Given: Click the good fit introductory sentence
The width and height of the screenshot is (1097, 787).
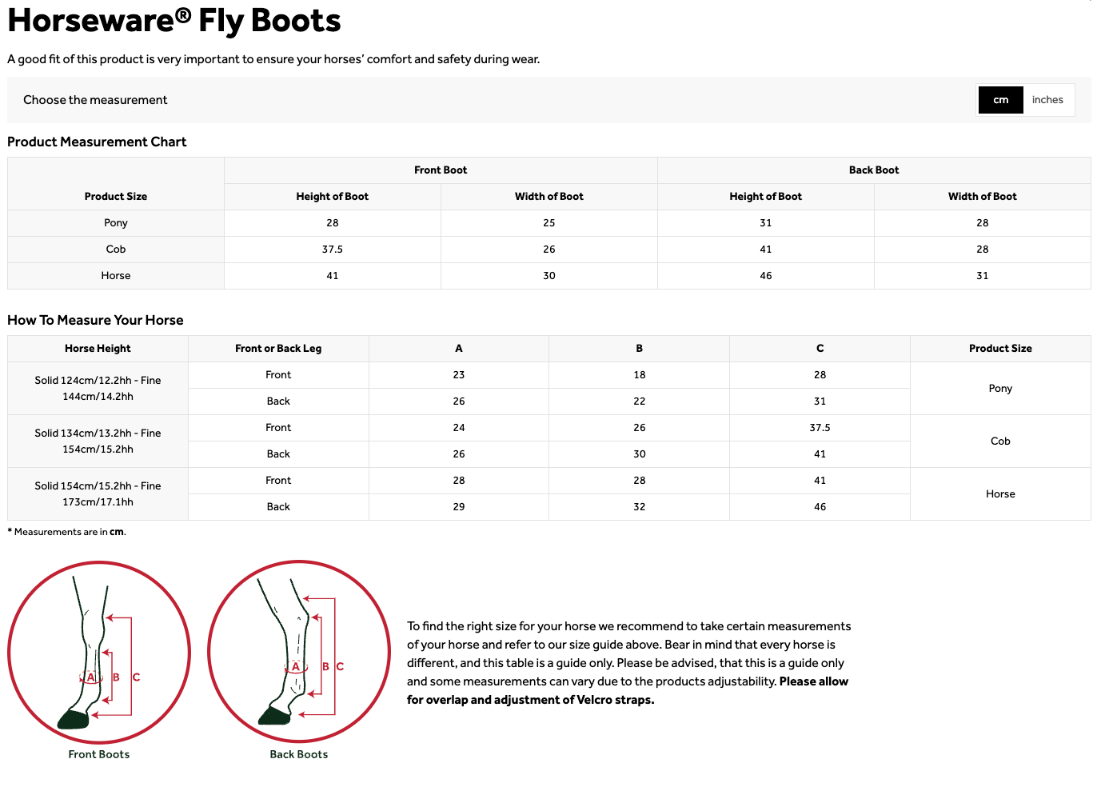Looking at the screenshot, I should (x=273, y=59).
